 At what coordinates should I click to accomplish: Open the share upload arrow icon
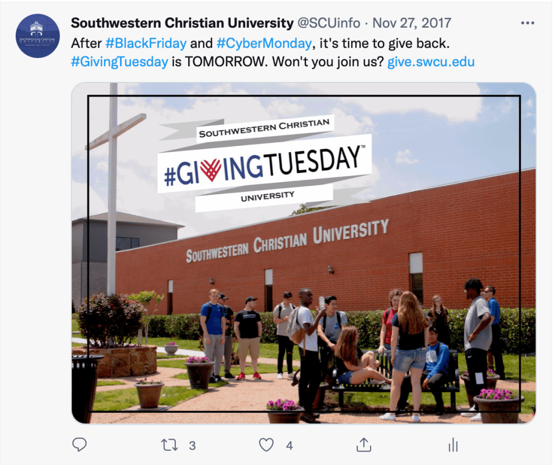[363, 445]
